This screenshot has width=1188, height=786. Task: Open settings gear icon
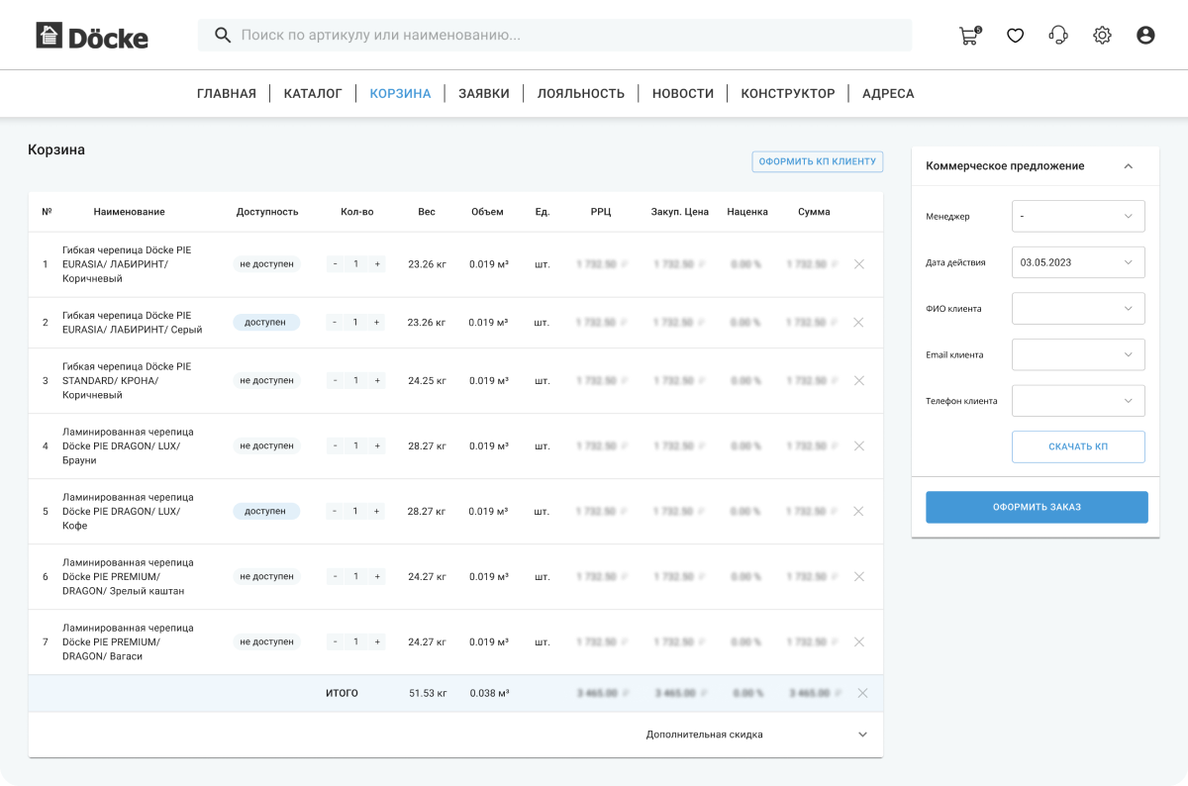pyautogui.click(x=1102, y=36)
